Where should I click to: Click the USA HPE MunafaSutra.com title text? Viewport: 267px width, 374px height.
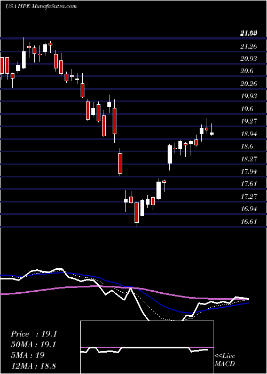click(x=41, y=6)
